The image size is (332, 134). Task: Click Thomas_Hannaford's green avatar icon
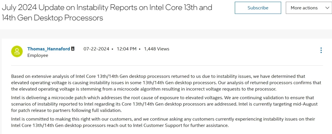click(17, 51)
